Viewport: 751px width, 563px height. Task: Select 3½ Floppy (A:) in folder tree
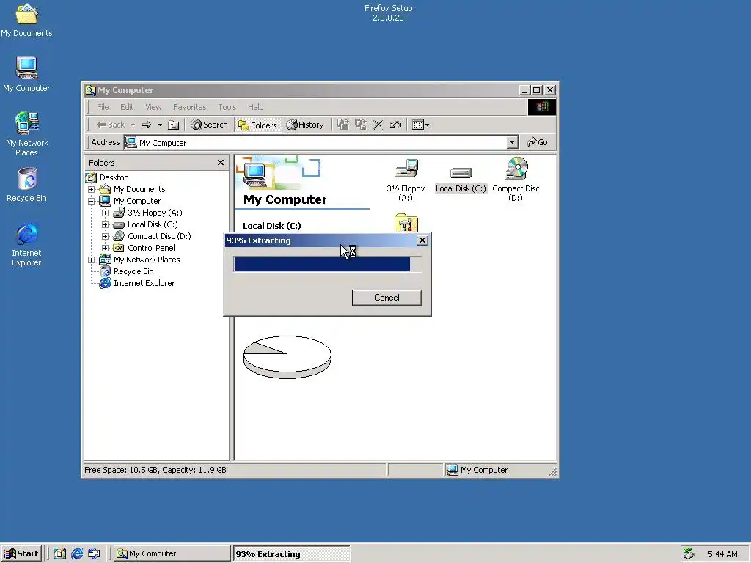coord(155,213)
